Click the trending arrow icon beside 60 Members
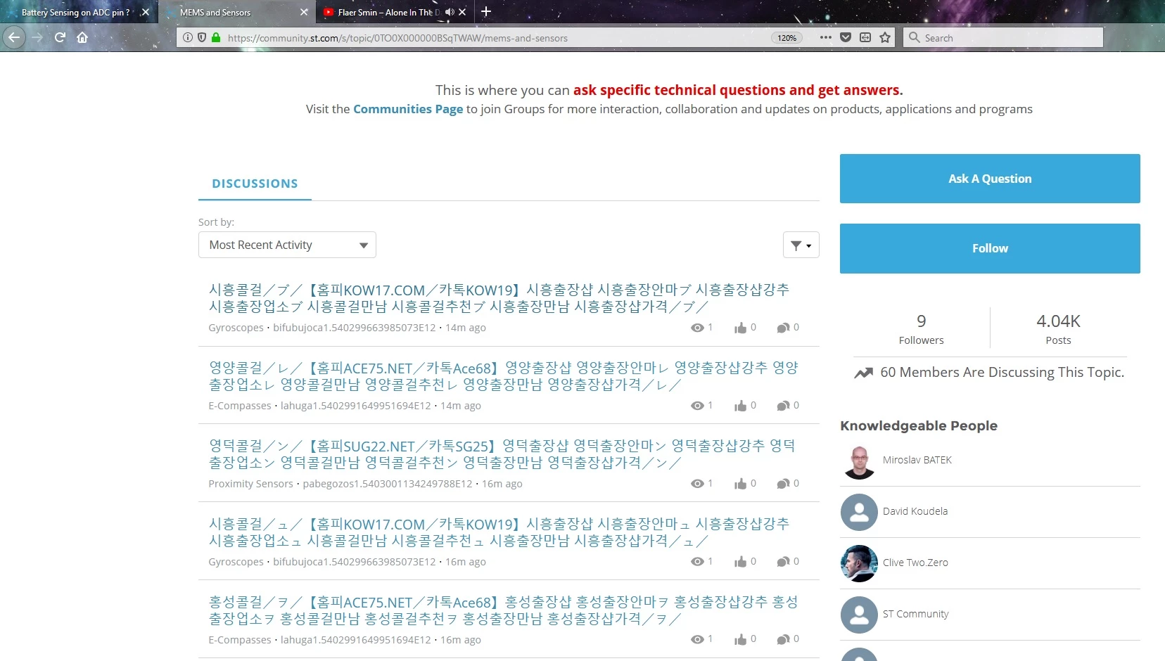Viewport: 1165px width, 661px height. click(x=863, y=373)
